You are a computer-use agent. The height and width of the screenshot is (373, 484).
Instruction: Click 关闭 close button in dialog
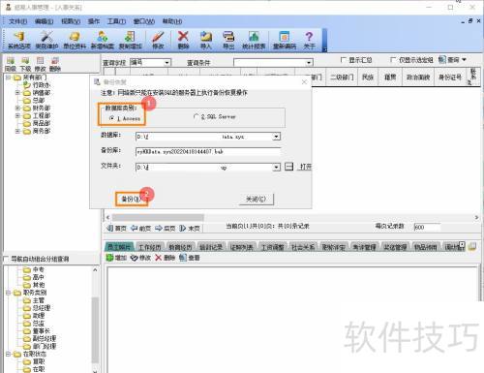point(257,199)
